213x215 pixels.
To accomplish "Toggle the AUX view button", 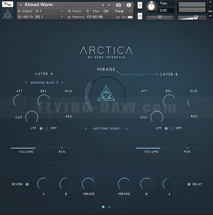I will coord(210,11).
